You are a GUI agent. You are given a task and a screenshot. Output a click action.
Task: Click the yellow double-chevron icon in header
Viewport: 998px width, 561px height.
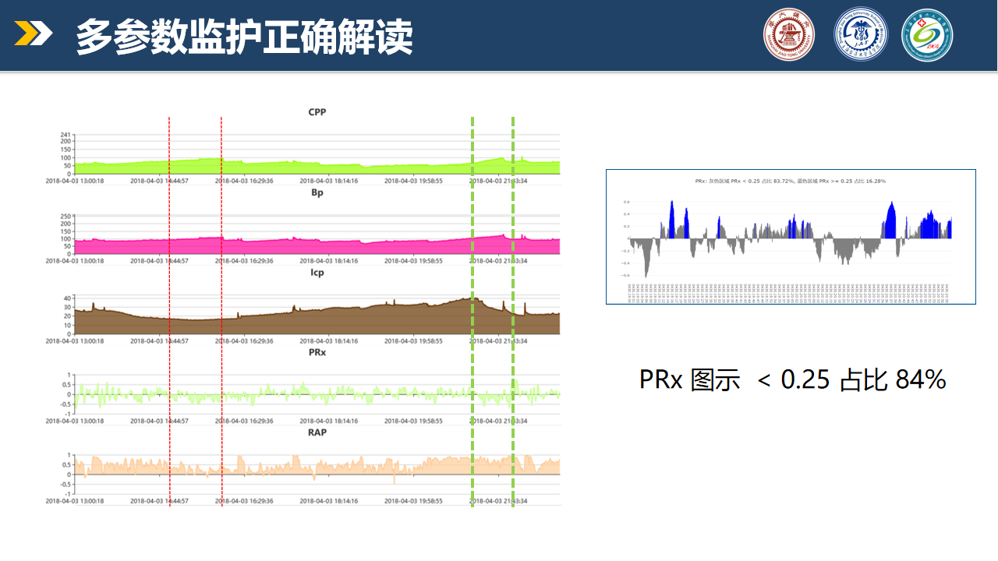34,34
